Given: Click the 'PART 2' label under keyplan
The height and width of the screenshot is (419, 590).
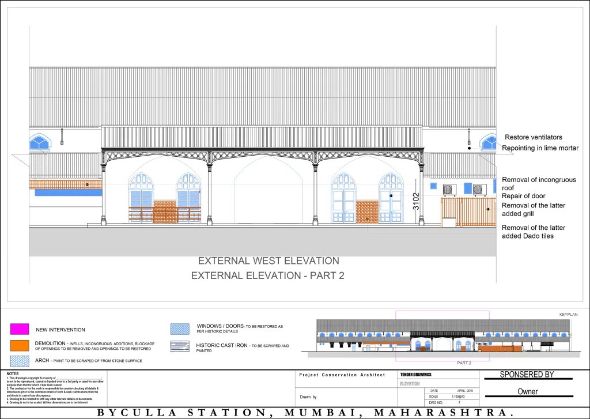Looking at the screenshot, I should coord(464,363).
